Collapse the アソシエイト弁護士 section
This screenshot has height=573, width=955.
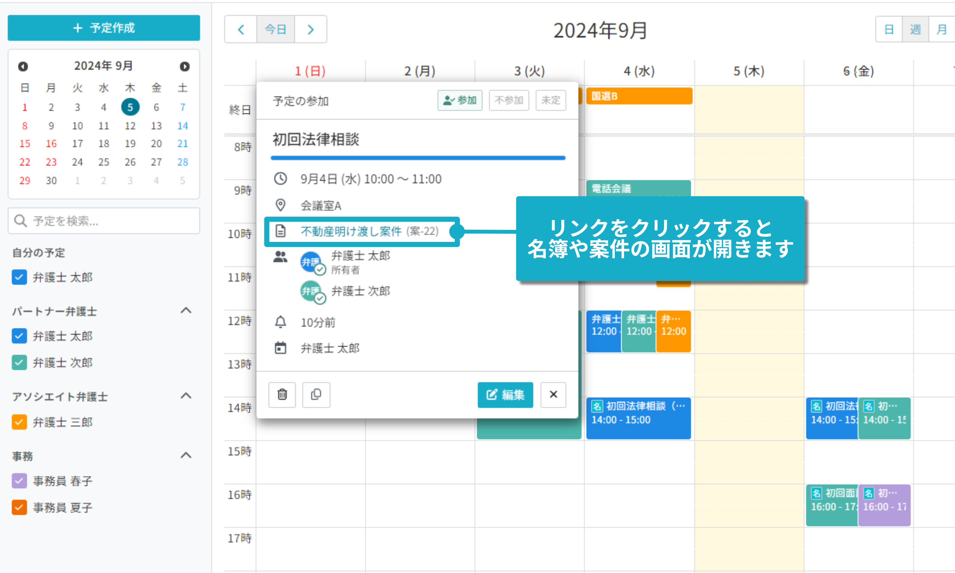click(186, 396)
